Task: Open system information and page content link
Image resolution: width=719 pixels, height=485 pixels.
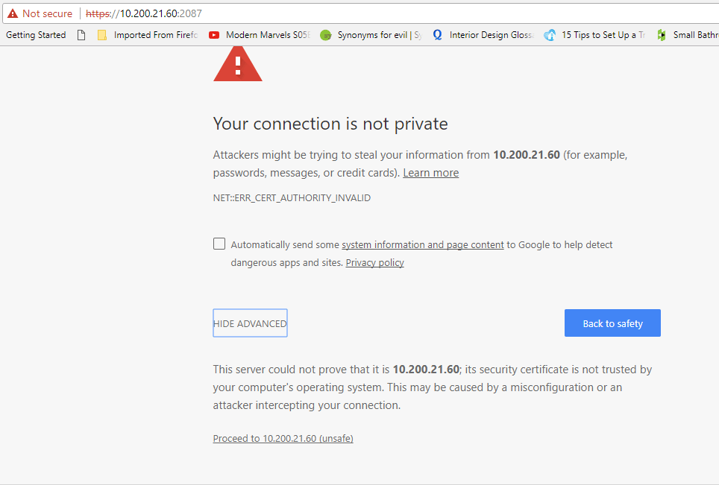Action: pos(423,244)
